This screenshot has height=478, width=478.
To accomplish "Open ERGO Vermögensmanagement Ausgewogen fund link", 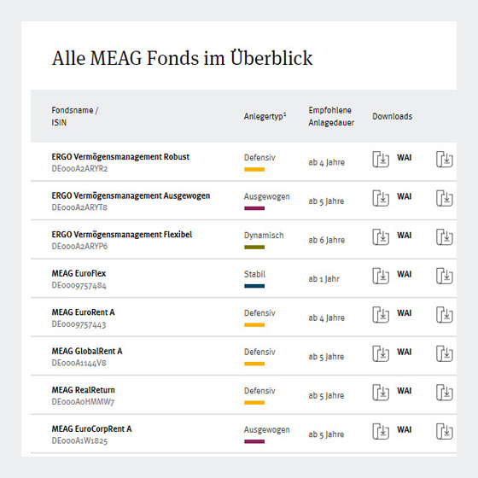I will pos(131,195).
